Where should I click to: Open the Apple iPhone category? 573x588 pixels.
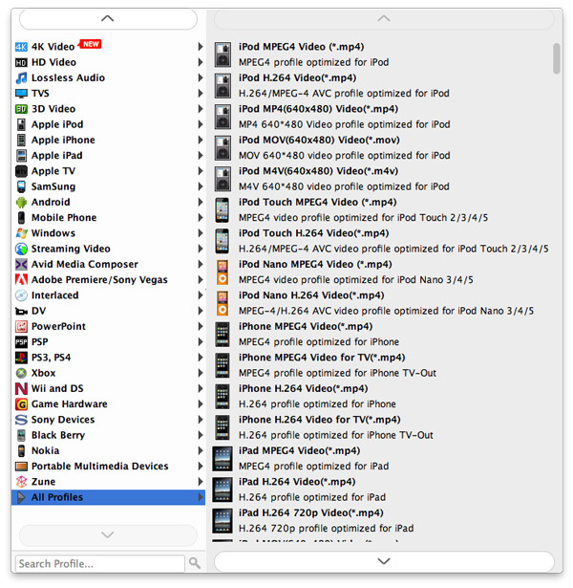pos(108,141)
